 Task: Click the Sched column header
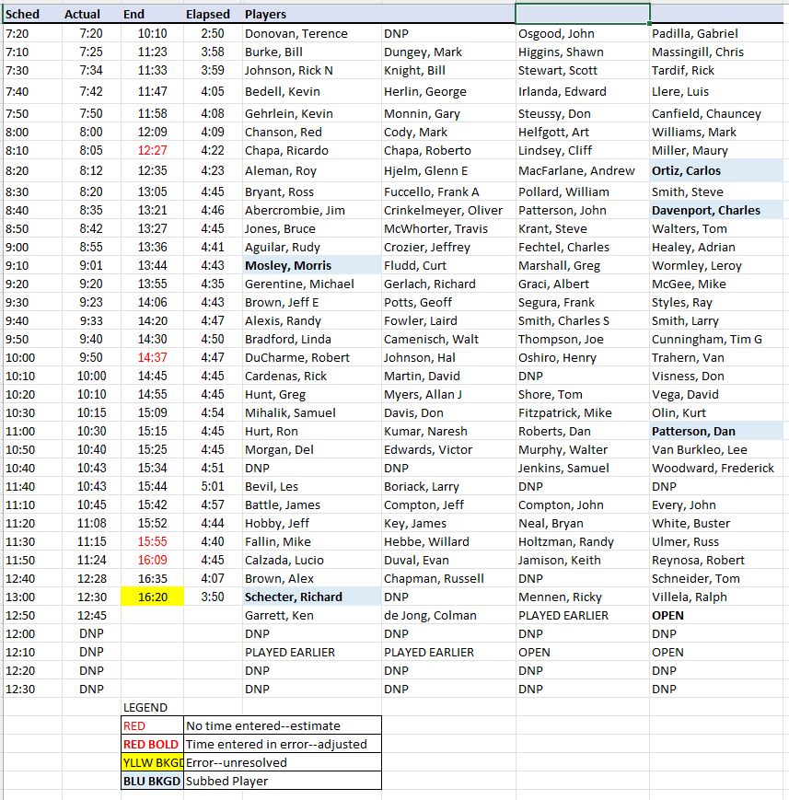[x=32, y=15]
